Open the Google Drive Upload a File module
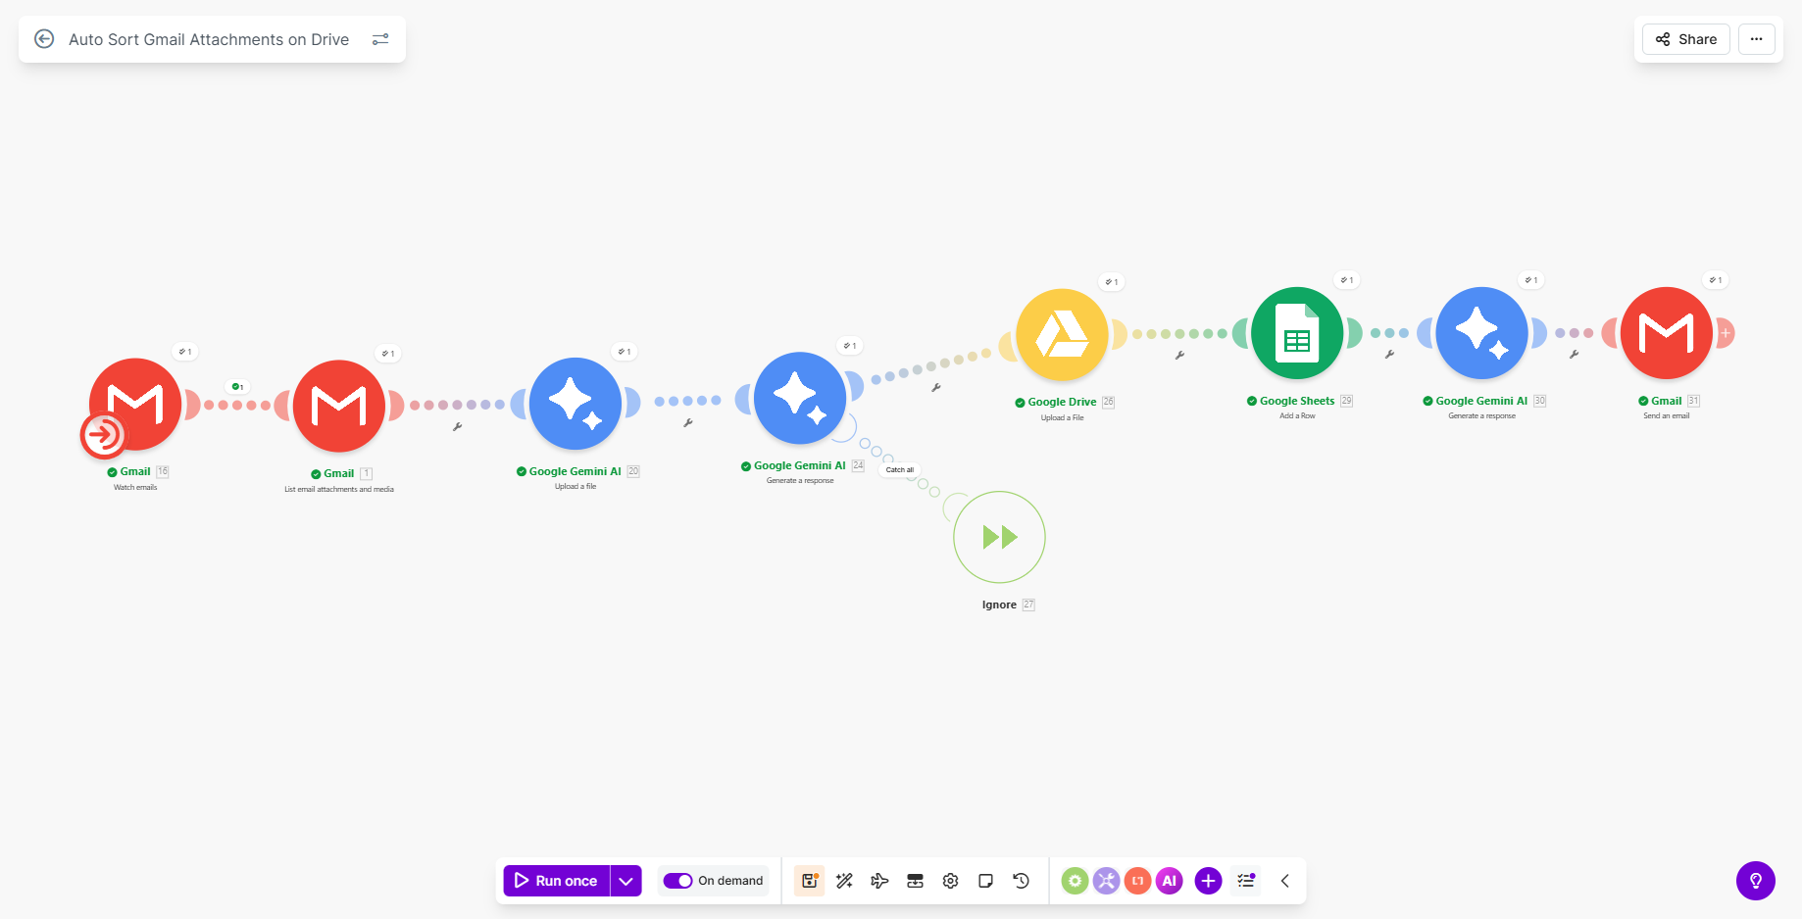 coord(1062,335)
